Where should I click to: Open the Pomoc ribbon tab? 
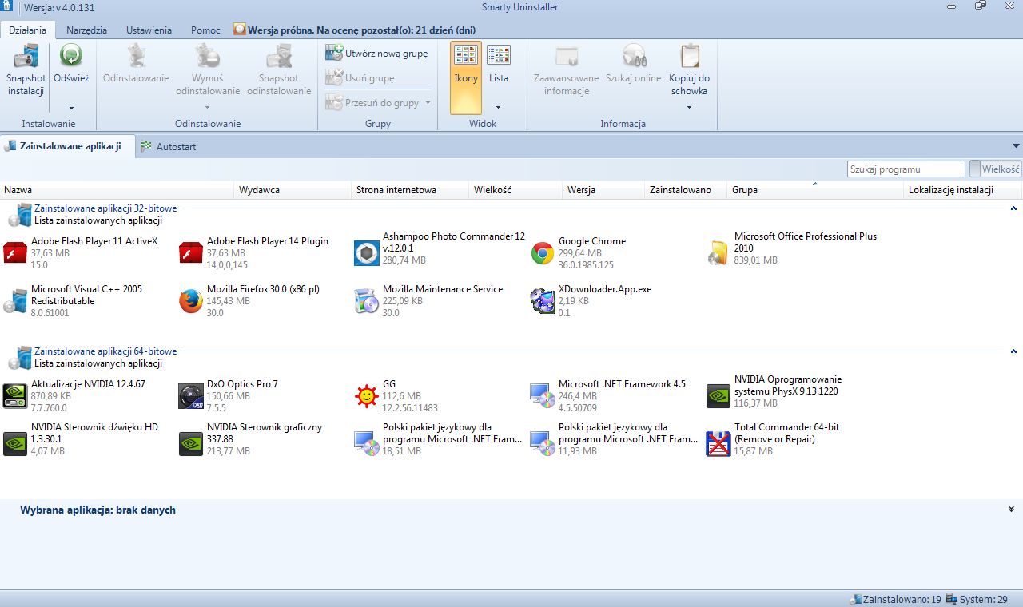point(205,30)
